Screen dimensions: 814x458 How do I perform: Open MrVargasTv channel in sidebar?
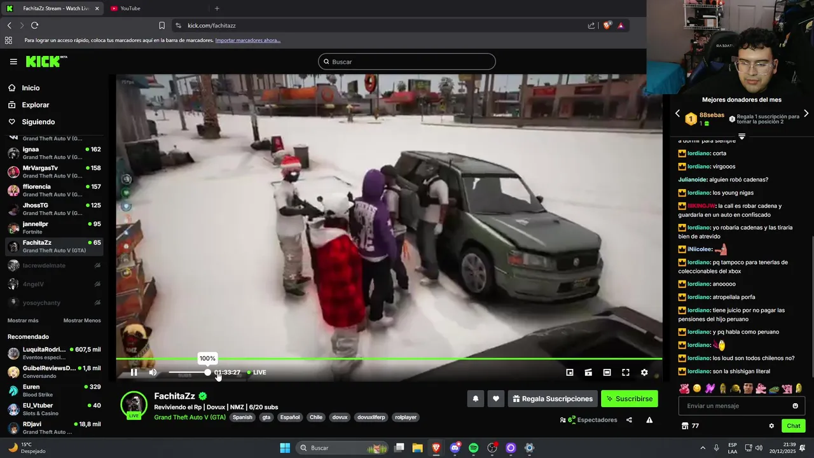(x=54, y=172)
